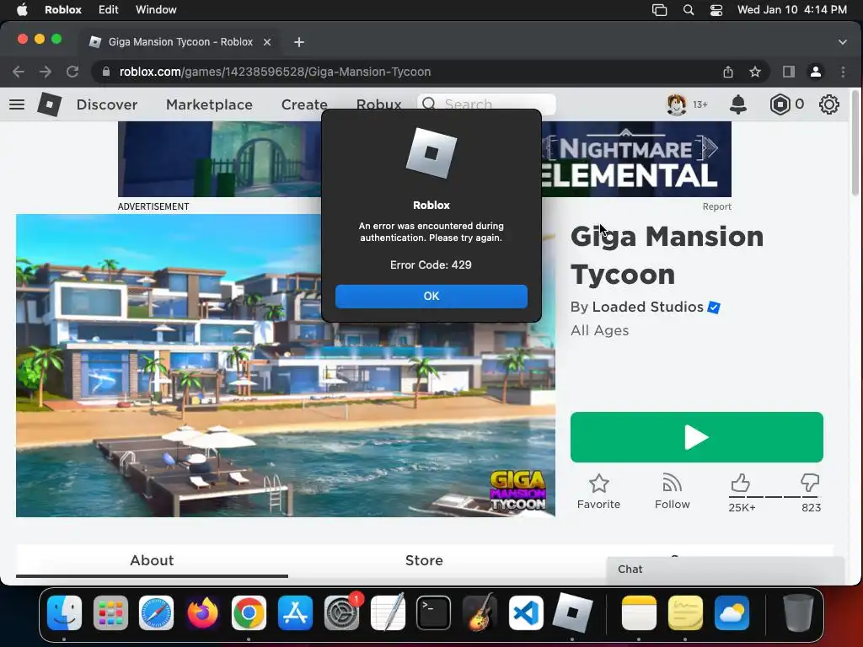
Task: Open the Edit menu
Action: [x=109, y=9]
